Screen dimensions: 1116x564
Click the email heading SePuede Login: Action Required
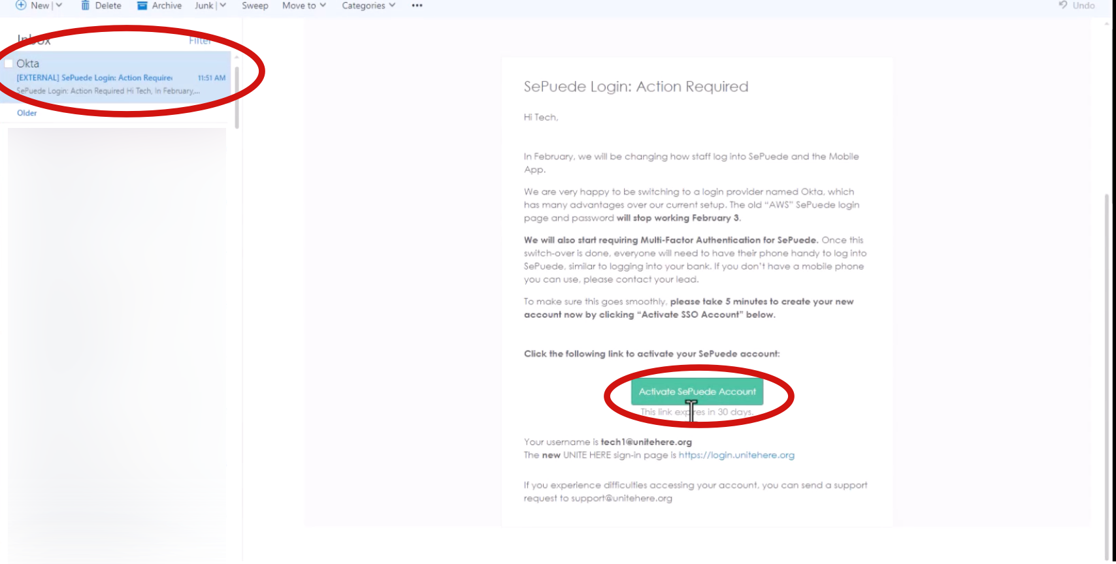pyautogui.click(x=636, y=87)
